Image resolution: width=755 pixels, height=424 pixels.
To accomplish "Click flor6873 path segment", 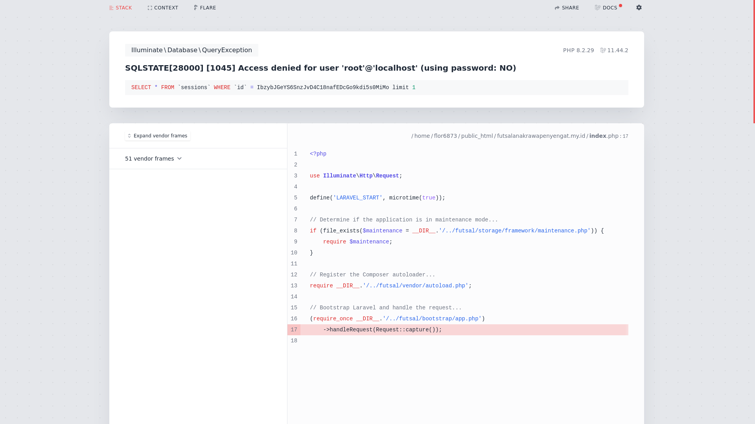I will [x=445, y=136].
